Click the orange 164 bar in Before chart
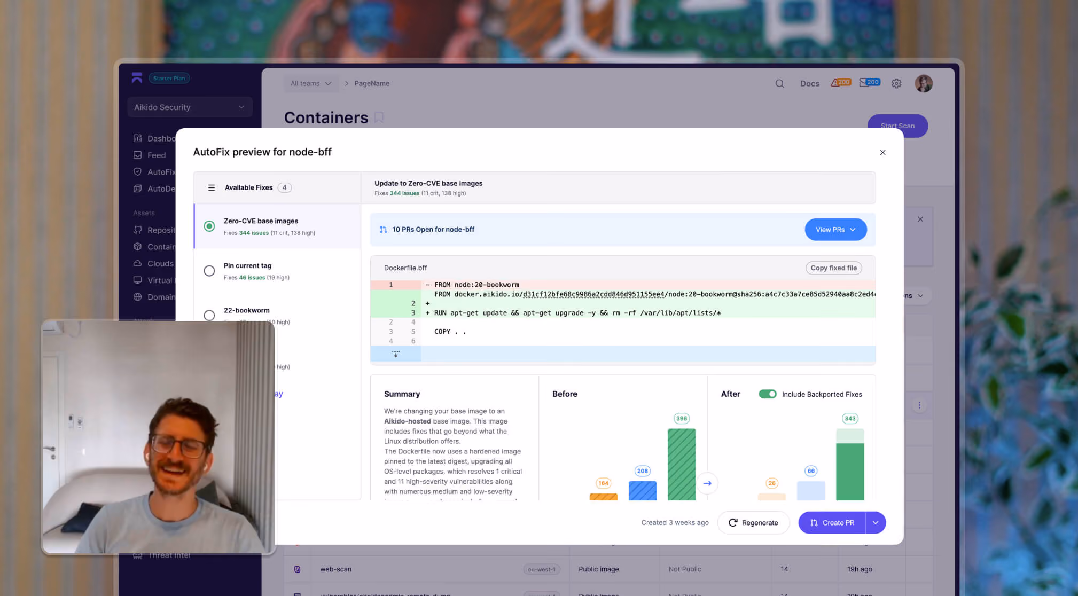Screen dimensions: 1078x596 (603, 497)
